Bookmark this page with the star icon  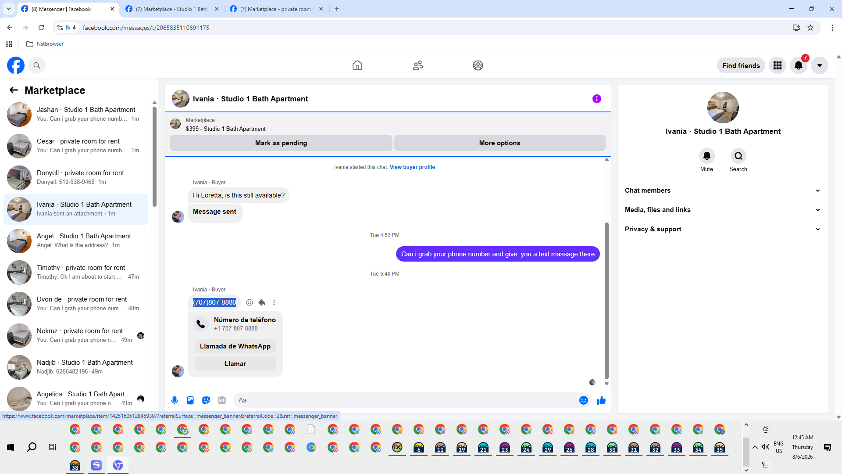pos(810,28)
